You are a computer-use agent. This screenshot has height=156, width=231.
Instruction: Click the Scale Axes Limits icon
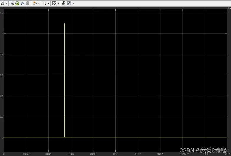click(54, 3)
